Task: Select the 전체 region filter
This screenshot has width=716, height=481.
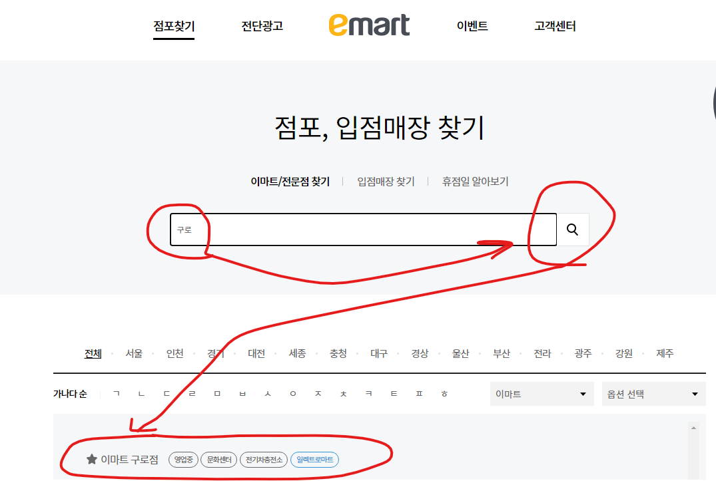Action: [x=93, y=353]
